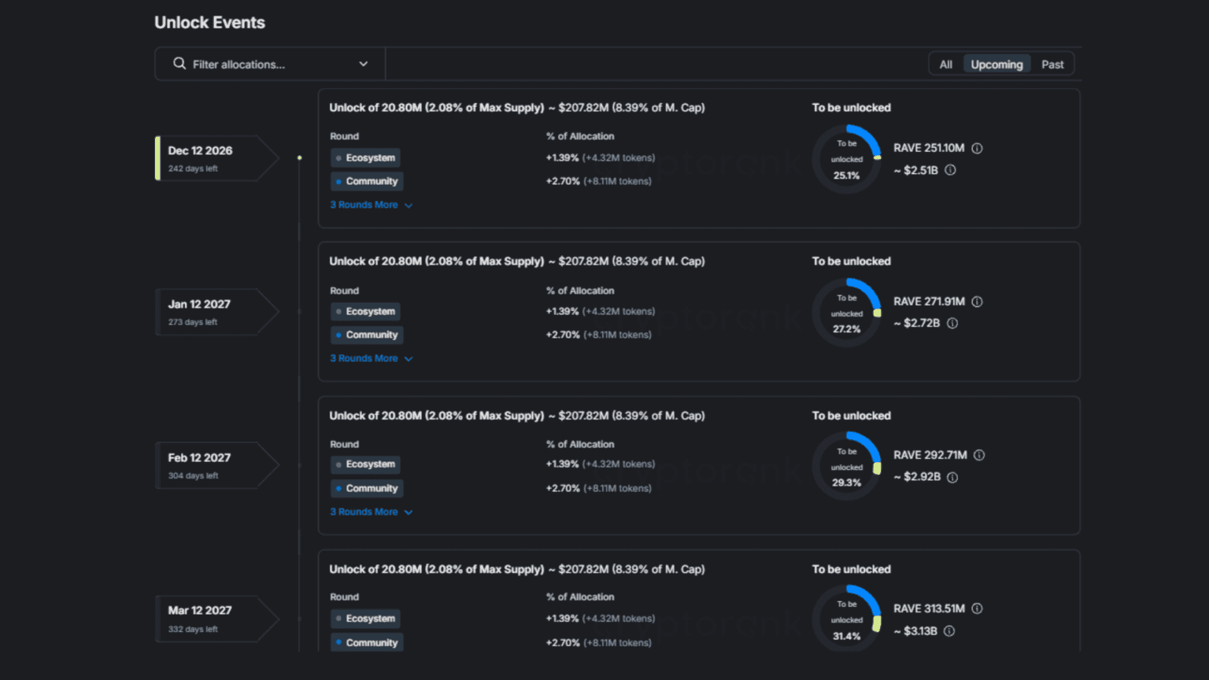
Task: Click info icon next to RAVE 251.10M
Action: [x=977, y=148]
